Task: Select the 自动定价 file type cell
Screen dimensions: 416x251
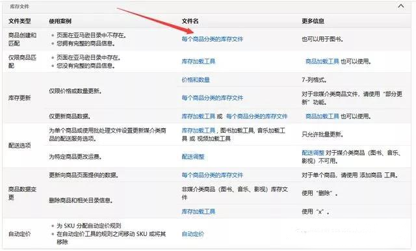Action: [x=19, y=234]
